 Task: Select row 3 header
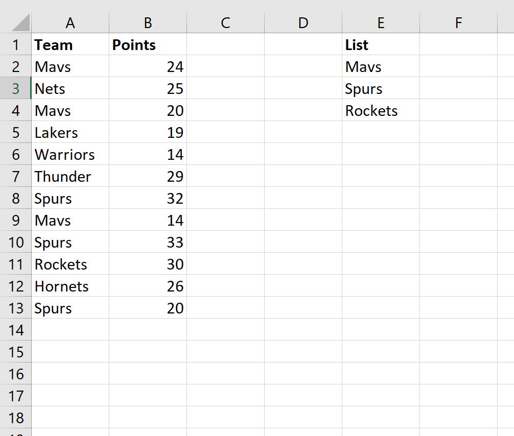(x=15, y=88)
